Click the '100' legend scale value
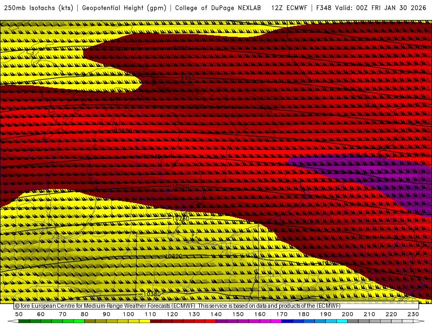The width and height of the screenshot is (432, 324). coord(129,314)
